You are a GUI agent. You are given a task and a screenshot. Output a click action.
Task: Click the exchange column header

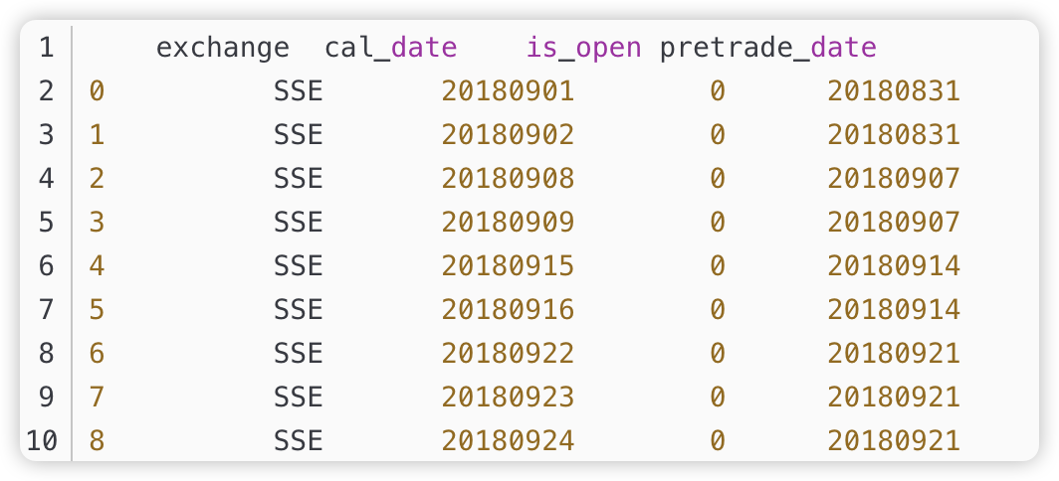(x=223, y=48)
